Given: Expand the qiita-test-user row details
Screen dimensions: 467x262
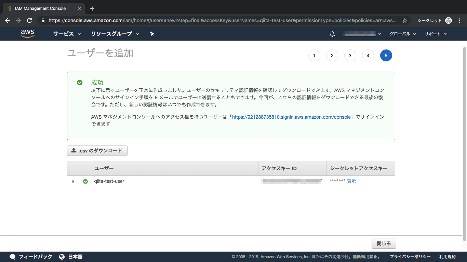Looking at the screenshot, I should pos(73,181).
